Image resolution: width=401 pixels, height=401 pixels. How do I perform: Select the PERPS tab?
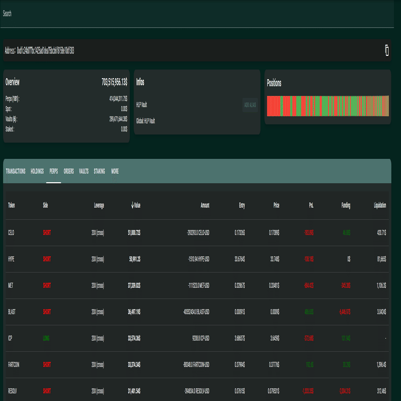(53, 171)
